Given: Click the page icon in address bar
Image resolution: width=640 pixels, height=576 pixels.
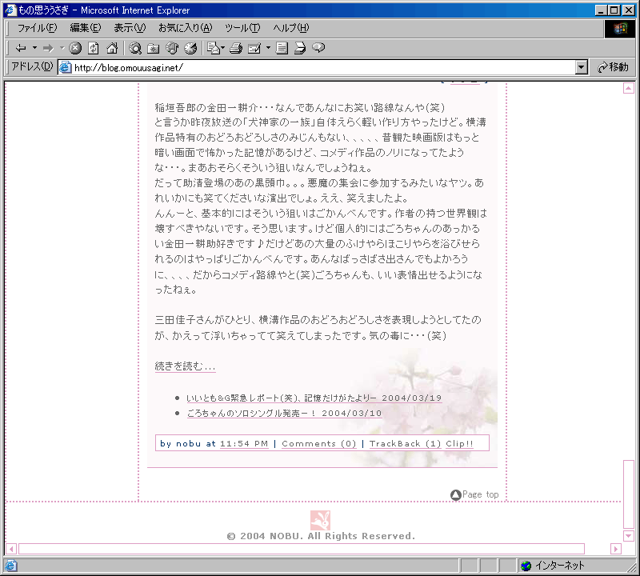Looking at the screenshot, I should (x=66, y=67).
